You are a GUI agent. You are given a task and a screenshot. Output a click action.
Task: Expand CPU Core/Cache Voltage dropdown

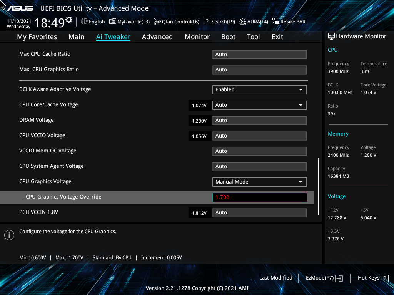(260, 105)
